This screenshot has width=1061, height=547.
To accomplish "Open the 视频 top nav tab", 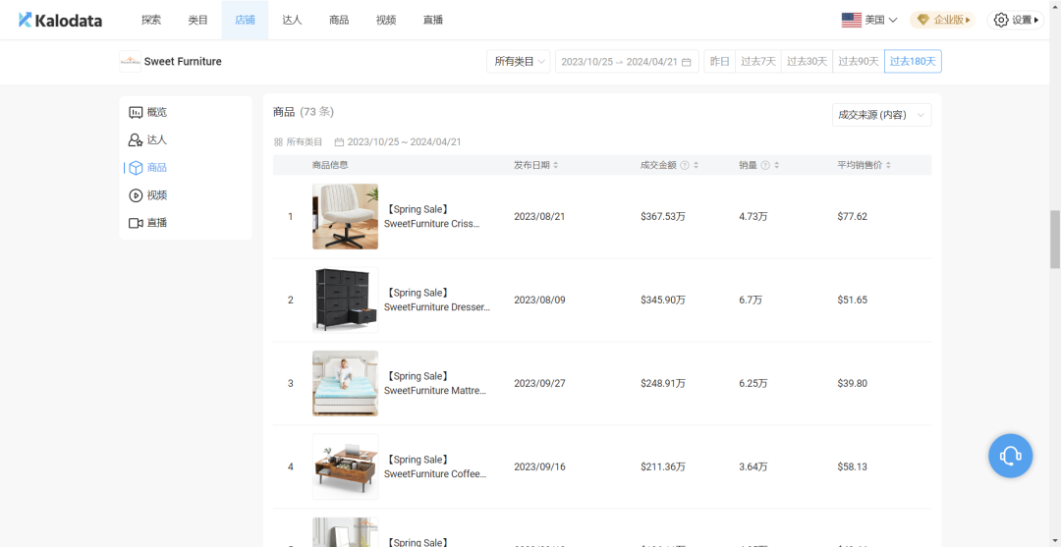I will point(386,21).
